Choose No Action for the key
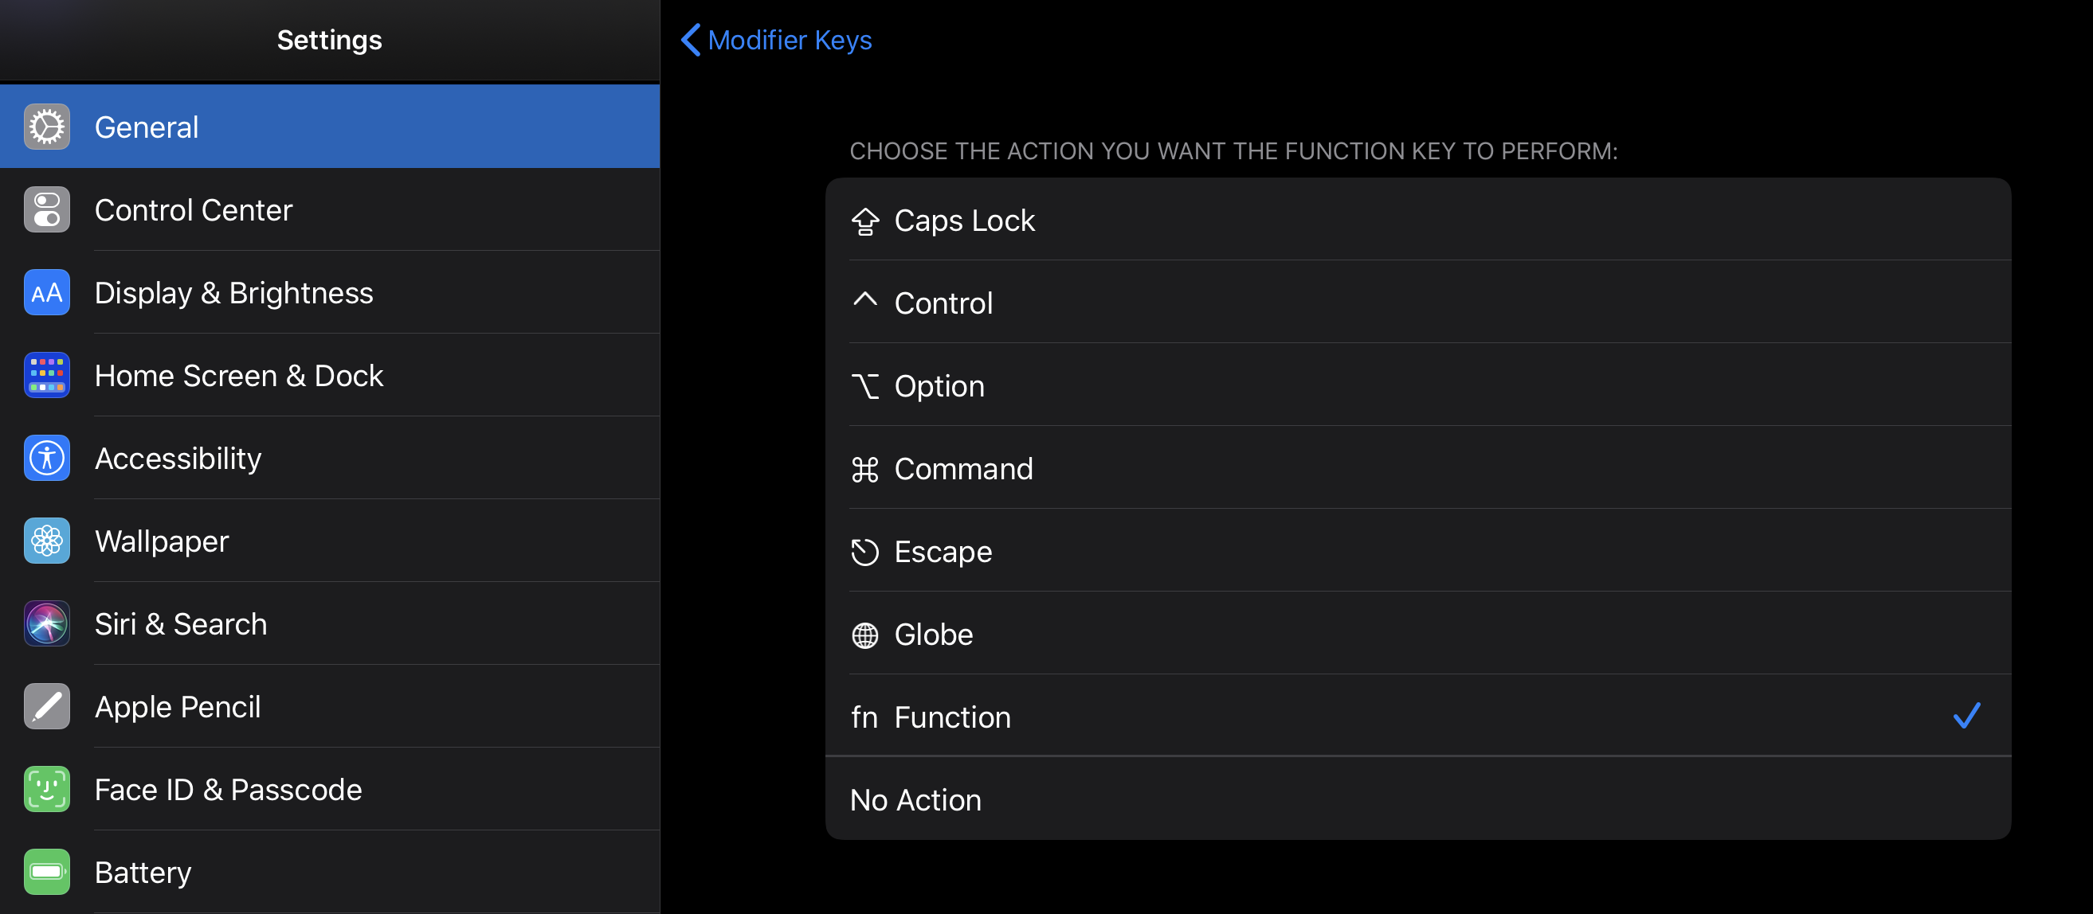Image resolution: width=2093 pixels, height=914 pixels. point(915,800)
